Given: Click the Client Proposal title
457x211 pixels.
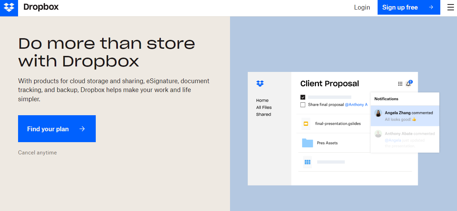Looking at the screenshot, I should 330,84.
